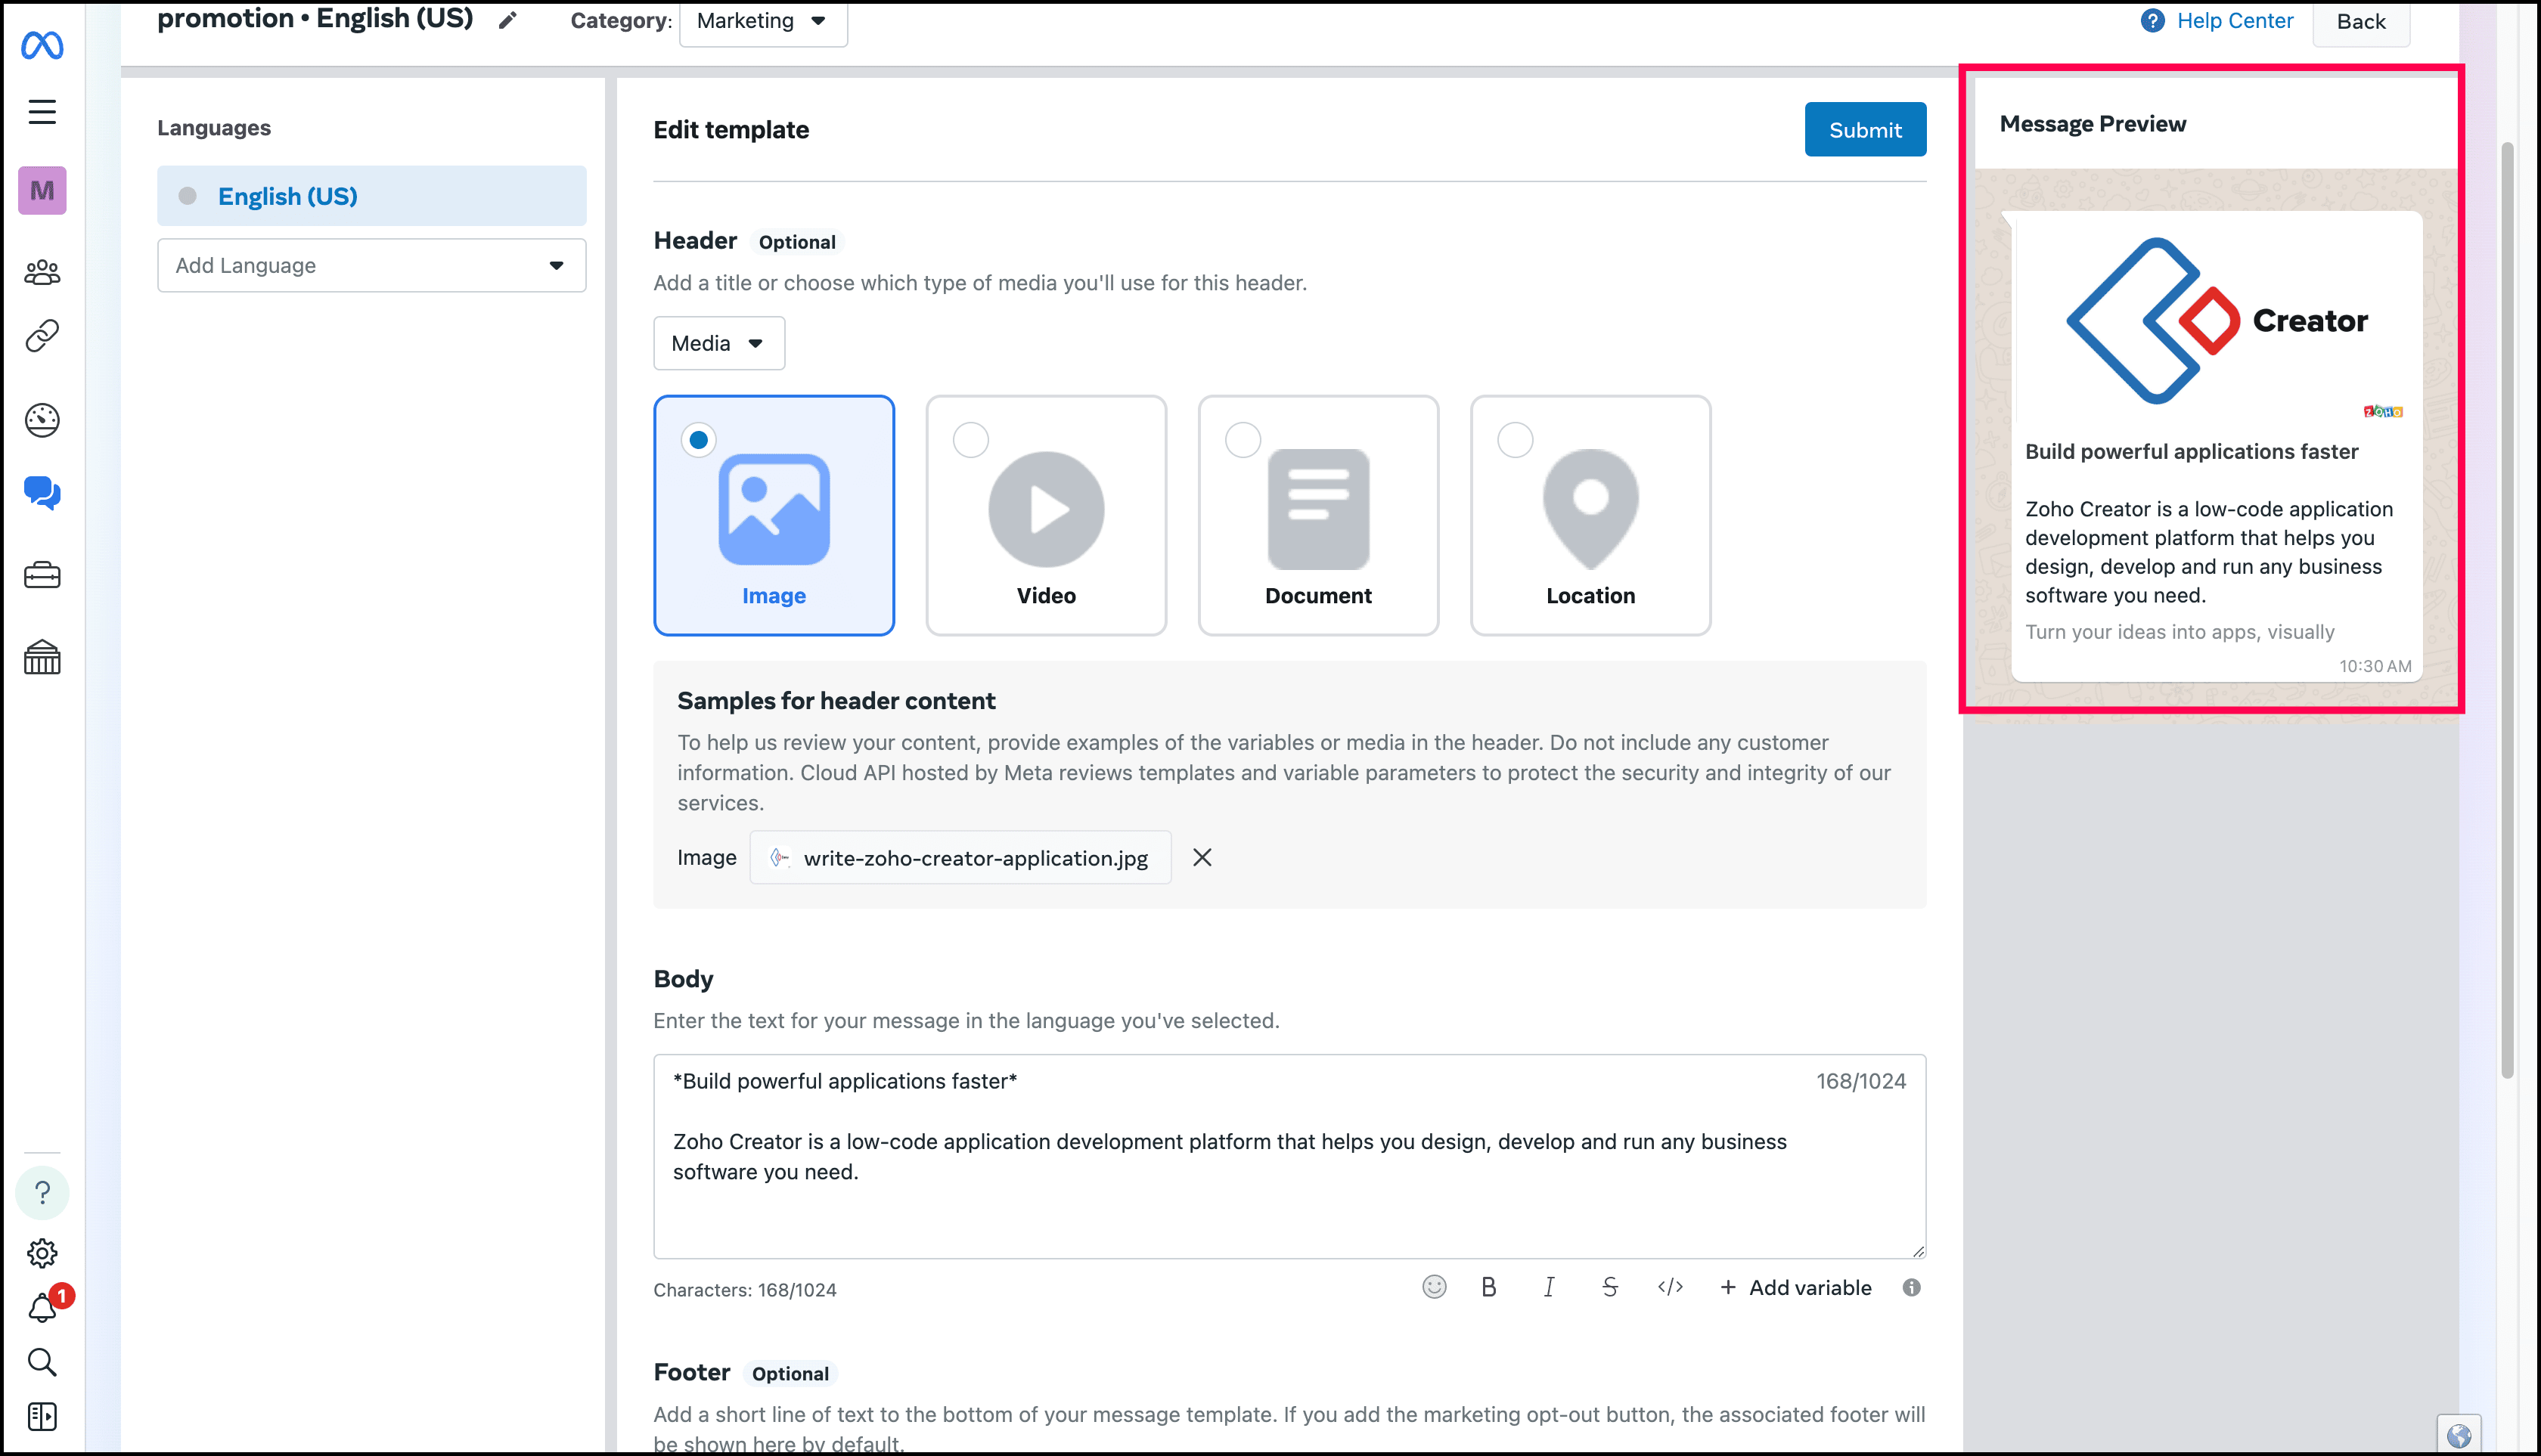
Task: Apply strikethrough formatting to body text
Action: [x=1609, y=1288]
